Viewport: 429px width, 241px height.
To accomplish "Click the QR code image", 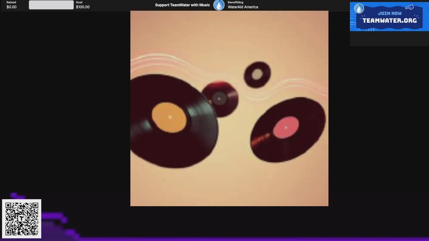I will click(22, 219).
